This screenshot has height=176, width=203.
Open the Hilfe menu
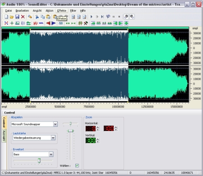click(83, 11)
